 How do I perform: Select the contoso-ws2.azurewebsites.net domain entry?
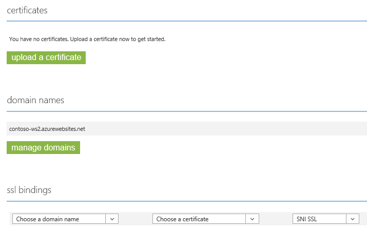[x=47, y=129]
